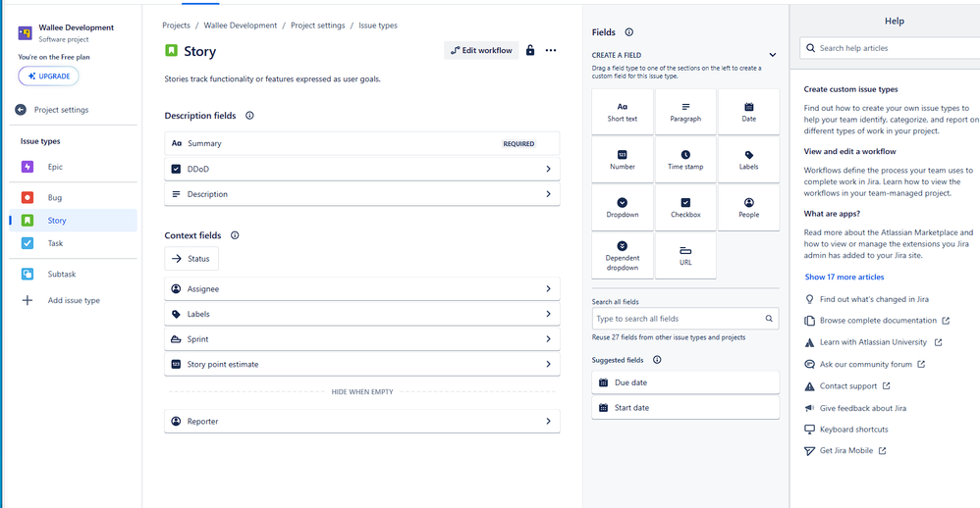Click the magnifier in search all fields

(x=769, y=319)
